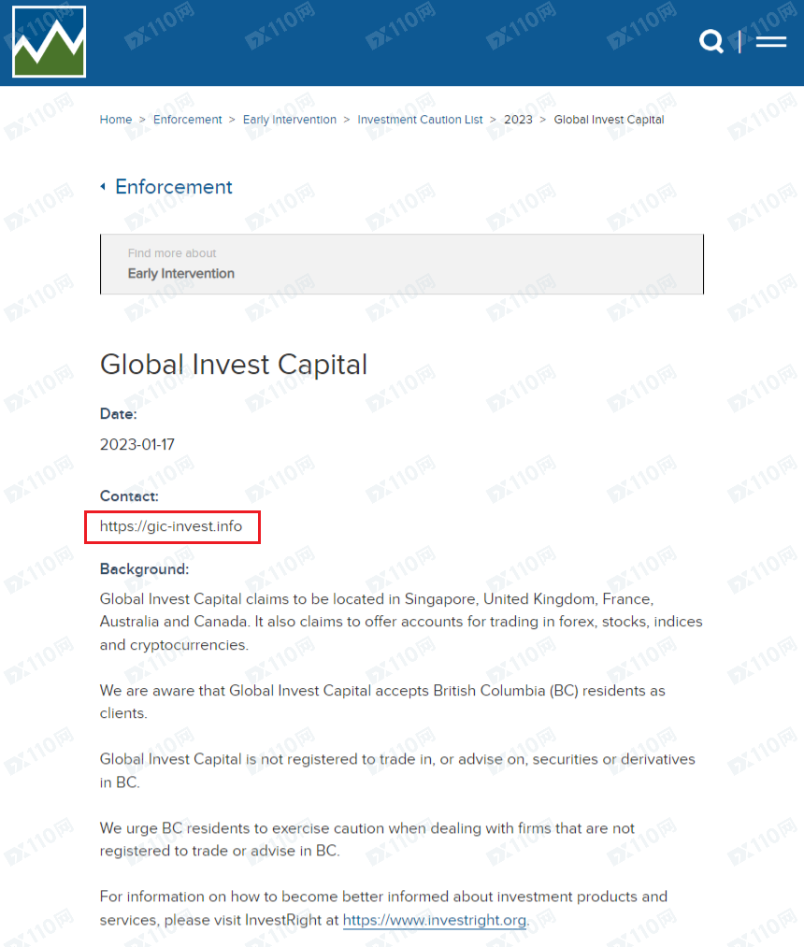Click the Background heading label
The height and width of the screenshot is (947, 804).
[144, 569]
